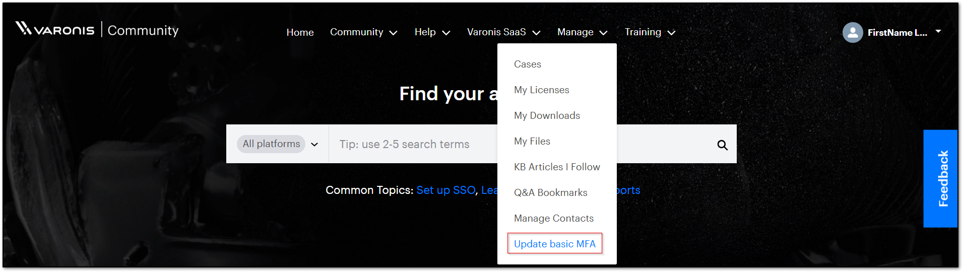
Task: Choose Manage Contacts from the menu
Action: click(553, 218)
